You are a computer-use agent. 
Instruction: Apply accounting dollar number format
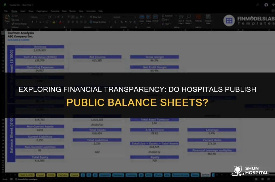(x=115, y=22)
